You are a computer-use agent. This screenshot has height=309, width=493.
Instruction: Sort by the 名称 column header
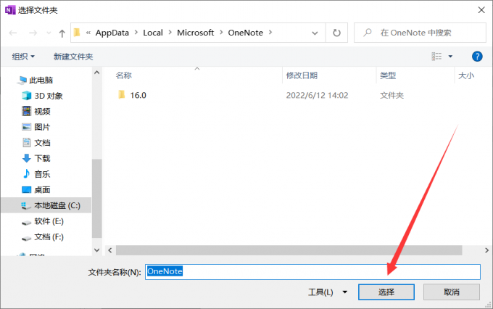point(124,75)
